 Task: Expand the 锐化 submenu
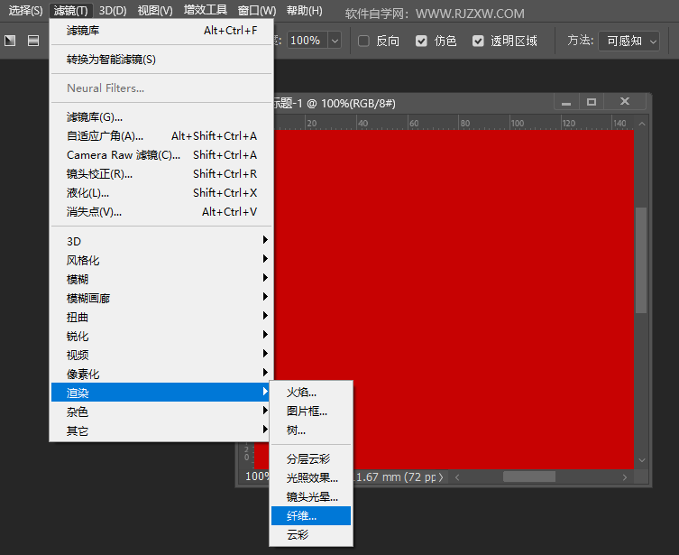click(x=161, y=336)
